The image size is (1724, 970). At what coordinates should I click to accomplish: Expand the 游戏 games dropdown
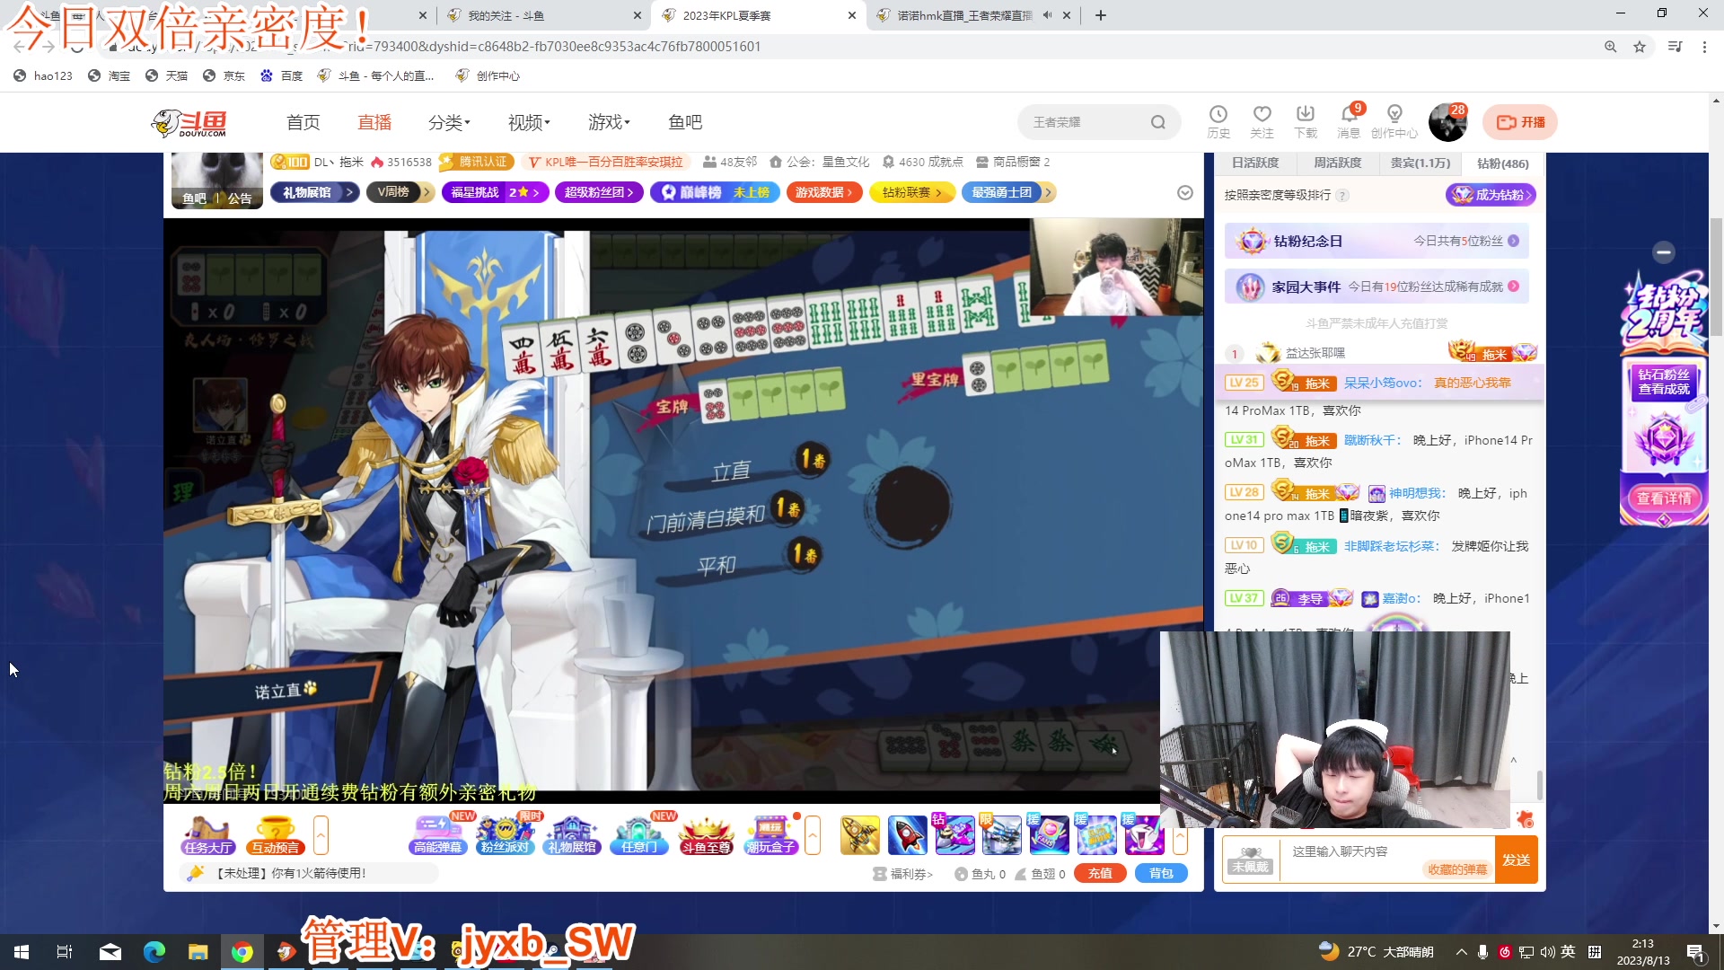tap(609, 122)
